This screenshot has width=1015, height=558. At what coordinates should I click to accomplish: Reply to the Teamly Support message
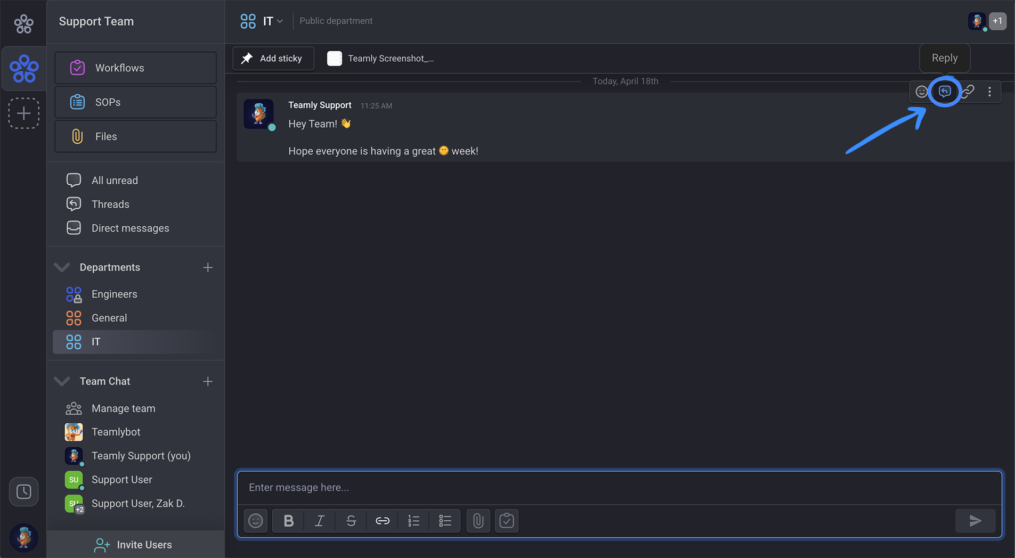pyautogui.click(x=945, y=92)
